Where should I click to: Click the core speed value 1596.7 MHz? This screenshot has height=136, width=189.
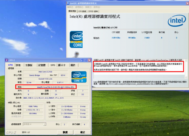33,106
